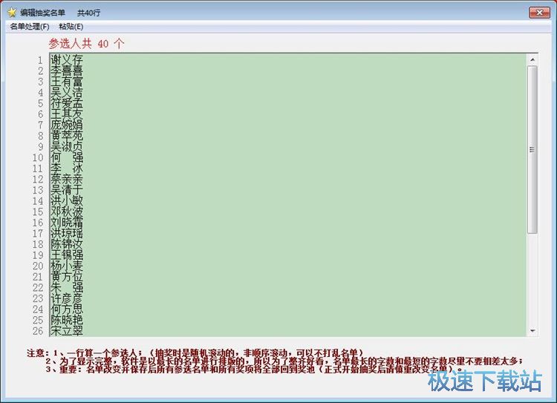Close the 编辑抽奖名单 window

(539, 13)
